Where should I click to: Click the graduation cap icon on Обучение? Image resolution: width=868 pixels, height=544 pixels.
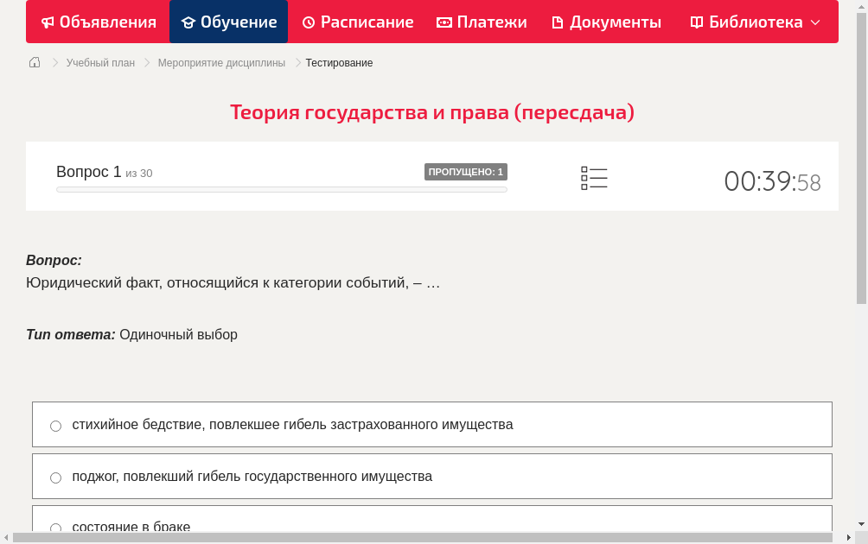click(192, 22)
